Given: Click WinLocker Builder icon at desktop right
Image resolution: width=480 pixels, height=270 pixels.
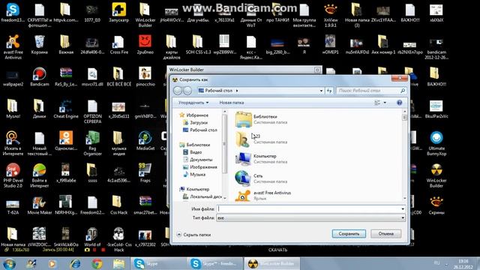Looking at the screenshot, I should point(436,175).
